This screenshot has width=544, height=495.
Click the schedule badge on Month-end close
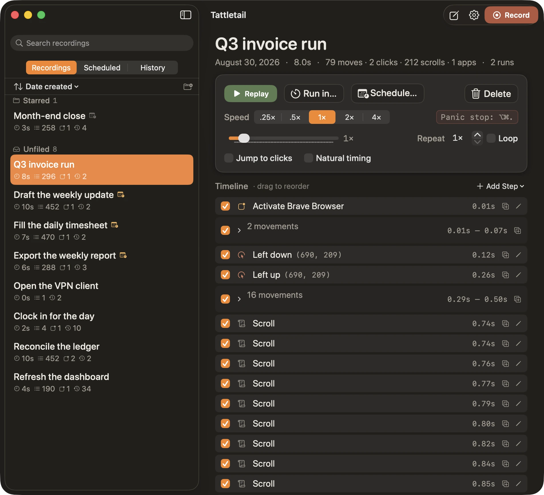pyautogui.click(x=92, y=116)
